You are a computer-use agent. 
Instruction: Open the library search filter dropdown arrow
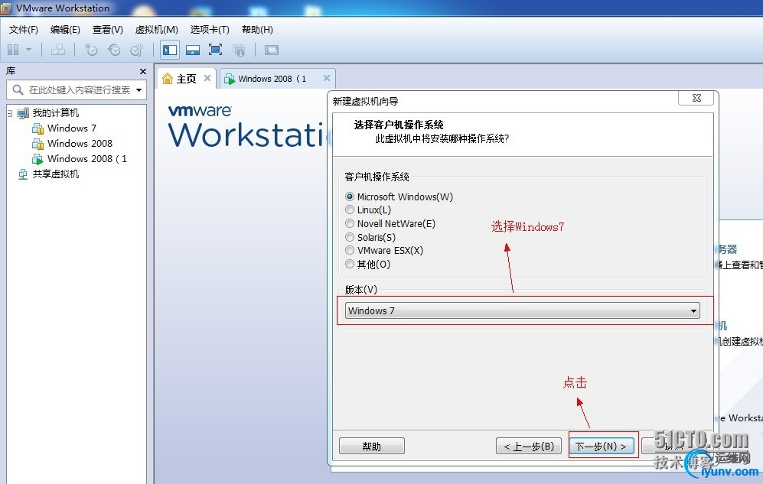(139, 90)
